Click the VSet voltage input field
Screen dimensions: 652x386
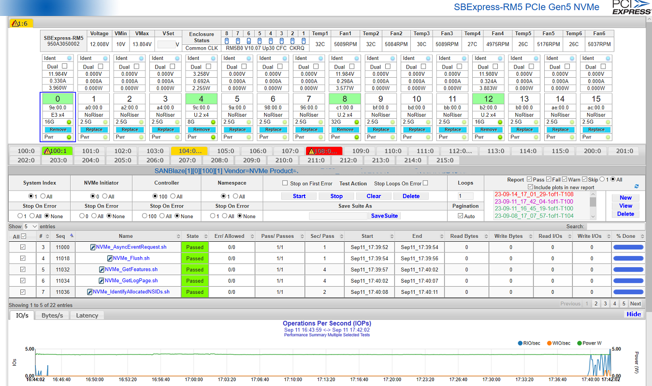[166, 44]
